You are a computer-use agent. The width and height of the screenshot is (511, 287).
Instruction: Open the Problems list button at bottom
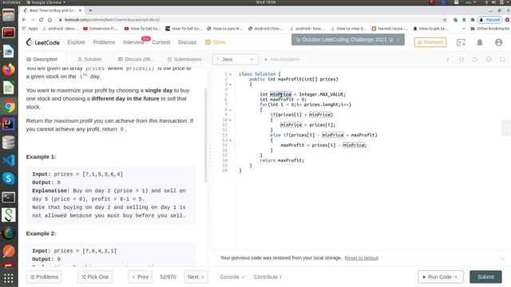coord(44,277)
